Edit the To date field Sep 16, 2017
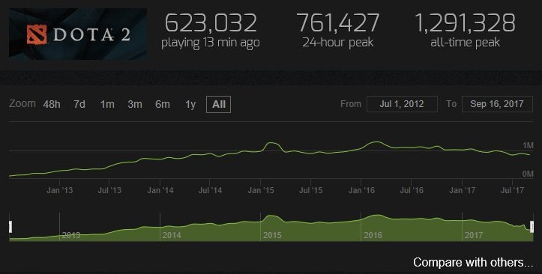 coord(497,104)
